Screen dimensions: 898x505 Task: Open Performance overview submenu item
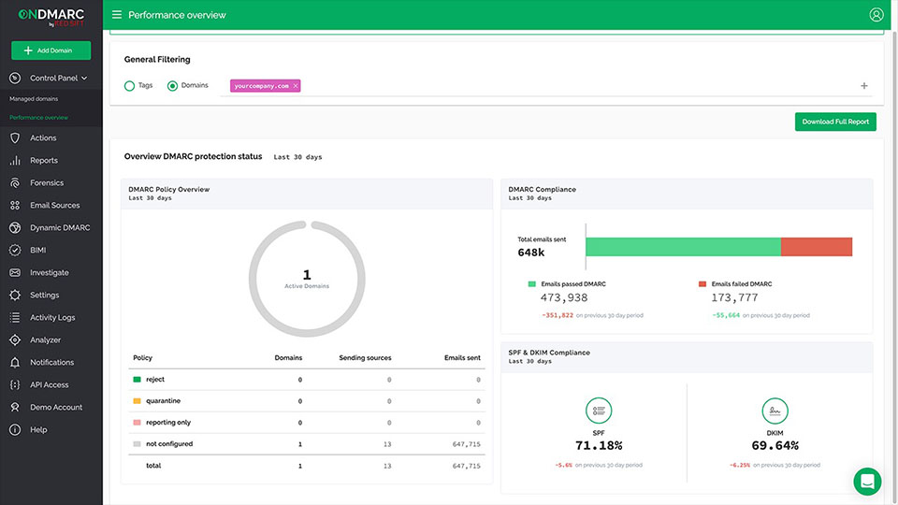click(38, 118)
